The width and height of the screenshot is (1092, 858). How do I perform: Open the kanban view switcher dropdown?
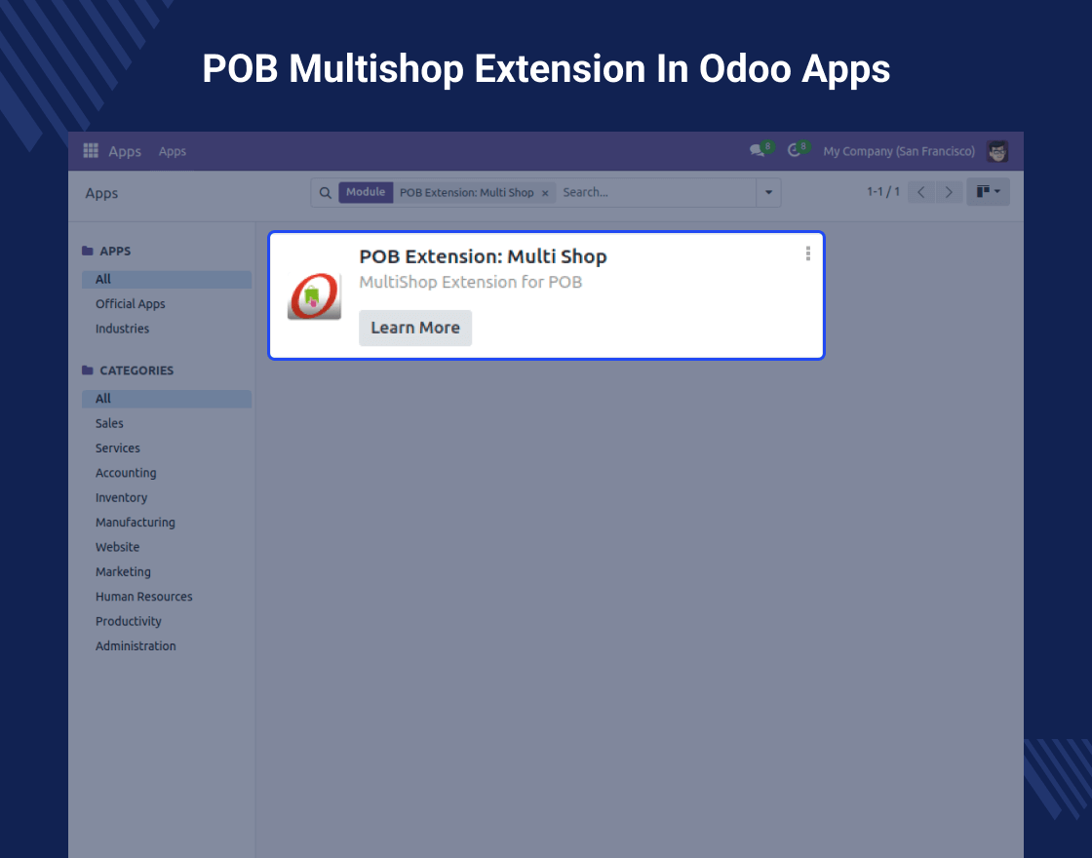[x=988, y=191]
